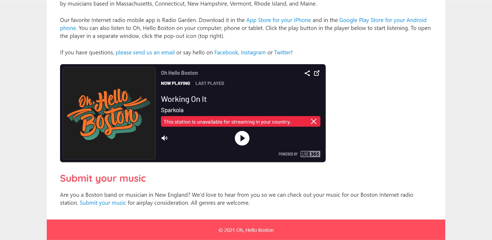Visit the Facebook link
Screen dimensions: 492x240
[x=226, y=53]
